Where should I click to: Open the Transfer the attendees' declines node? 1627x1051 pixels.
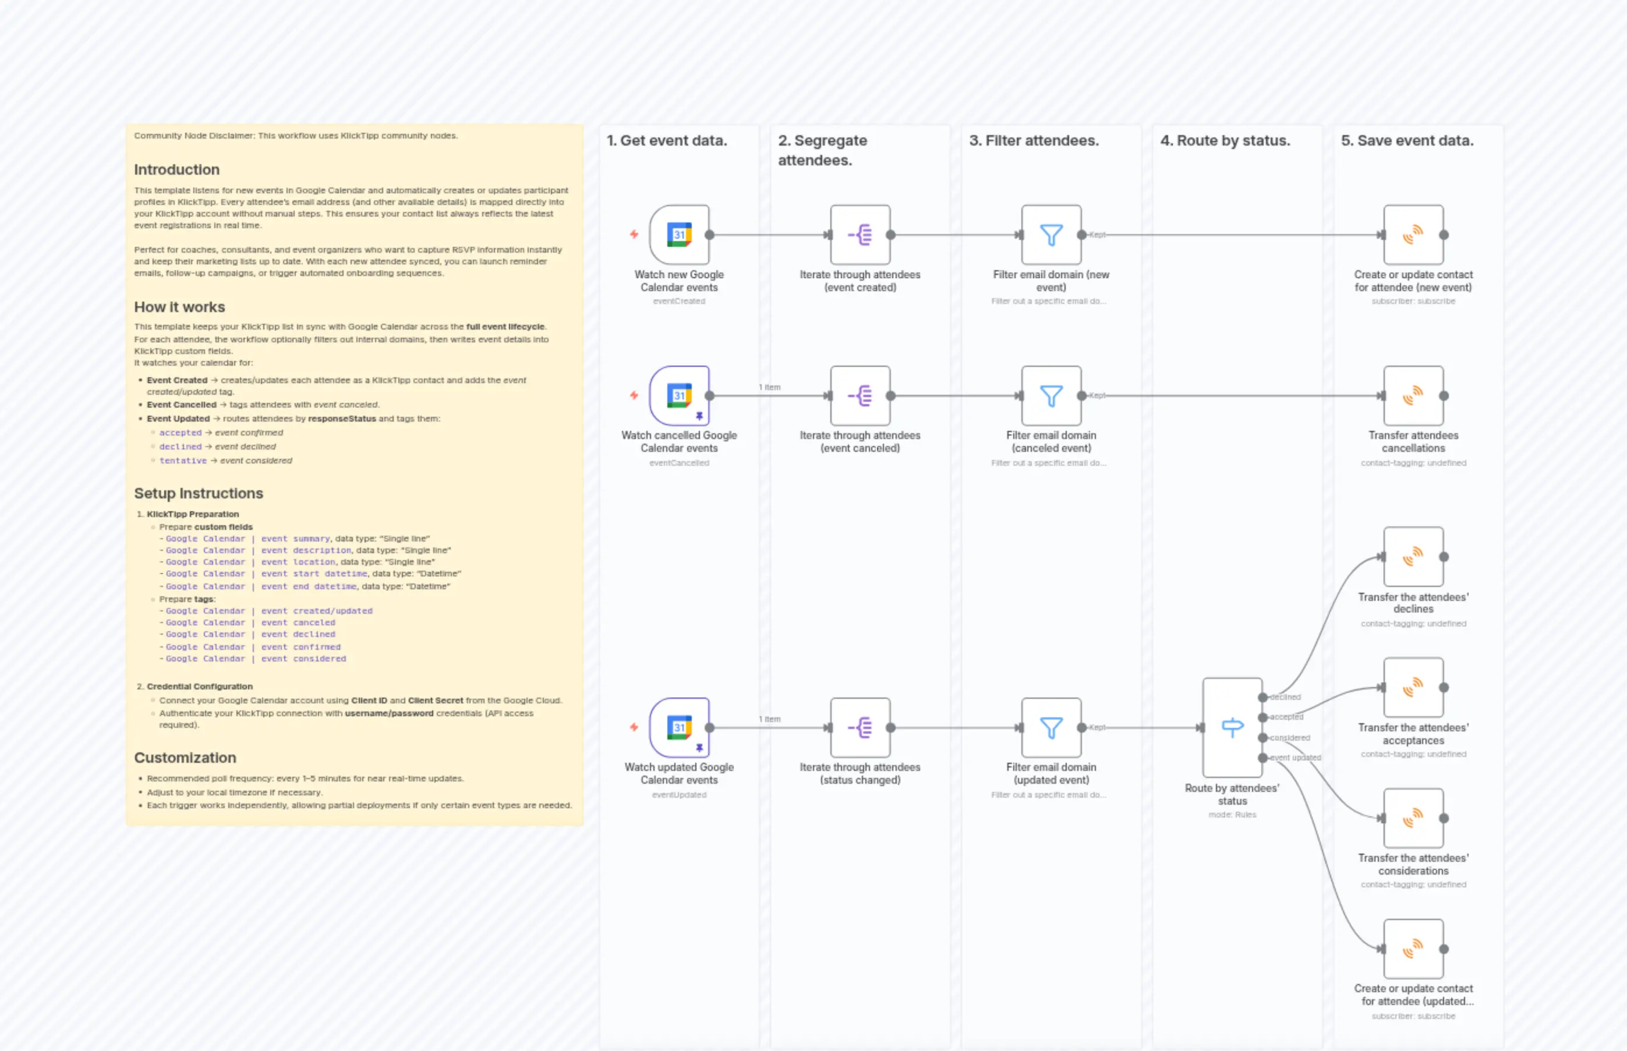[x=1413, y=556]
